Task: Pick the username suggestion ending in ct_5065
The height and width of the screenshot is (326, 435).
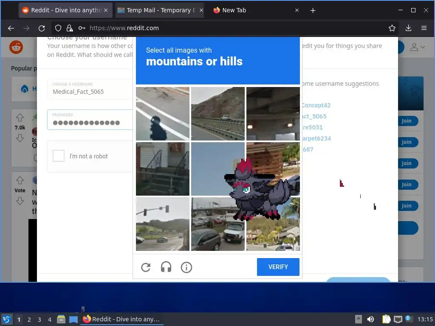Action: coord(314,116)
